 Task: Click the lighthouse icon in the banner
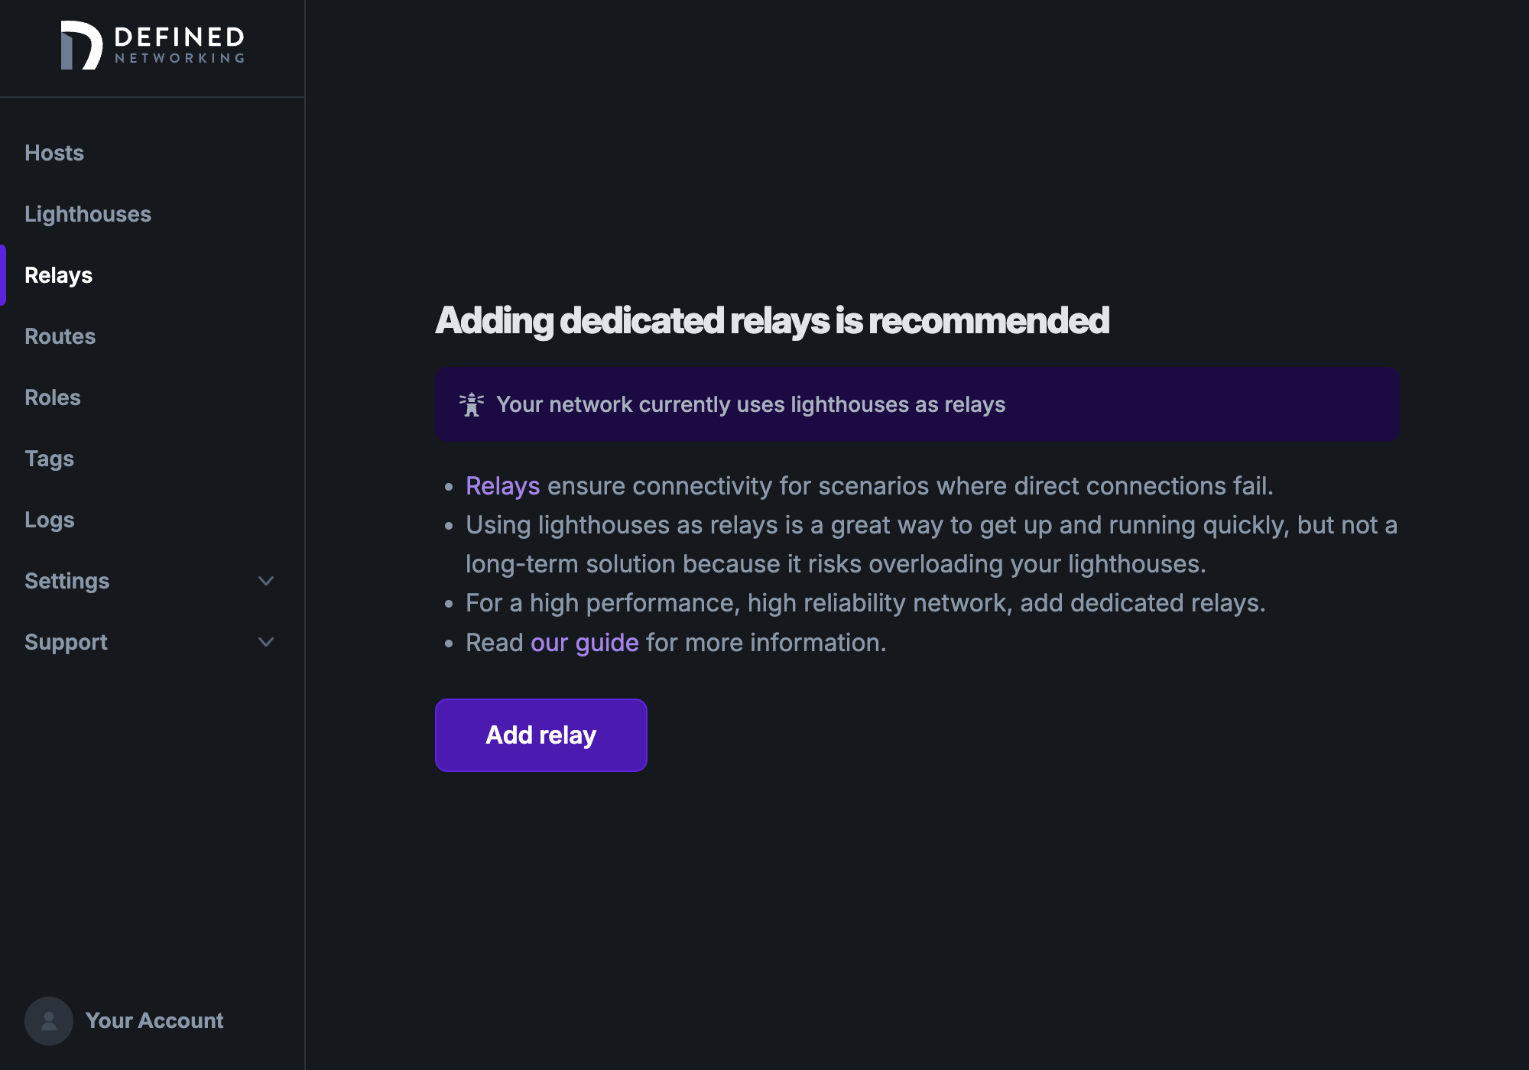tap(472, 404)
